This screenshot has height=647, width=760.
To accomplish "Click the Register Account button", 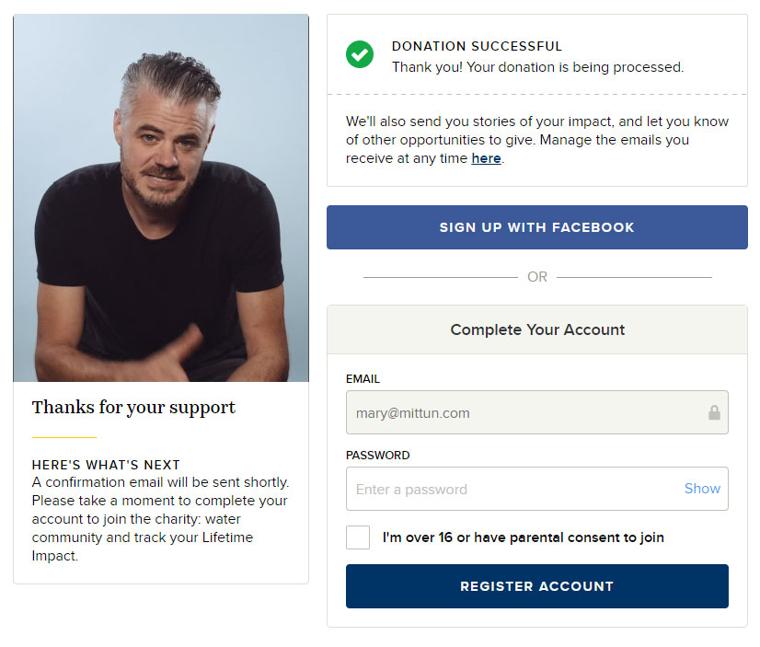I will (537, 586).
